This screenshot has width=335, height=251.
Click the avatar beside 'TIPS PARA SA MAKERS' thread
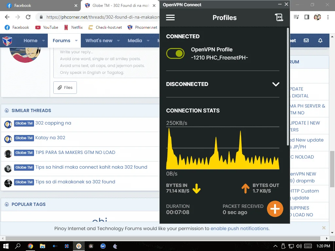click(8, 154)
